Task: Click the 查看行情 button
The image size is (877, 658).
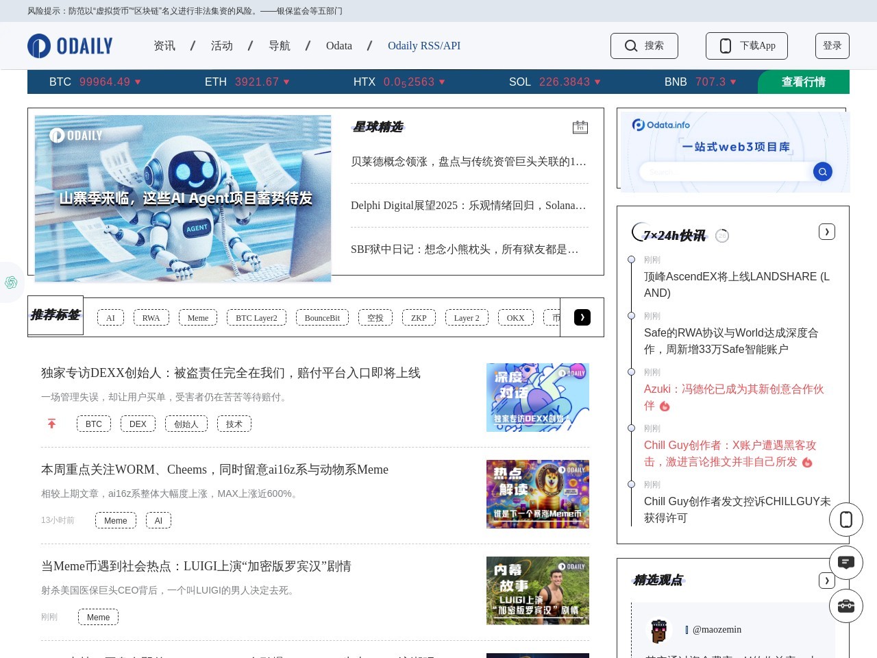Action: click(x=804, y=82)
